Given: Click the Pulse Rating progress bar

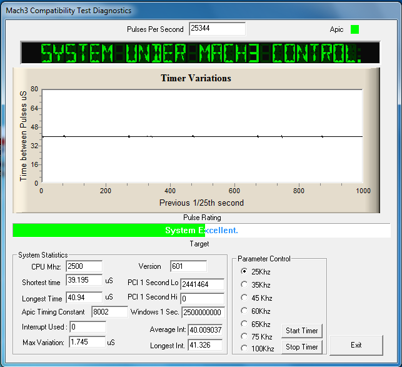Looking at the screenshot, I should click(x=201, y=230).
